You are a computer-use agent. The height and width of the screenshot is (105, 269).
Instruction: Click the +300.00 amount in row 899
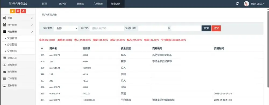click(x=87, y=68)
